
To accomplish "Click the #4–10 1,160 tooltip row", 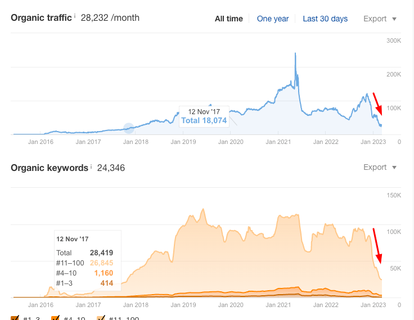I will click(x=84, y=273).
